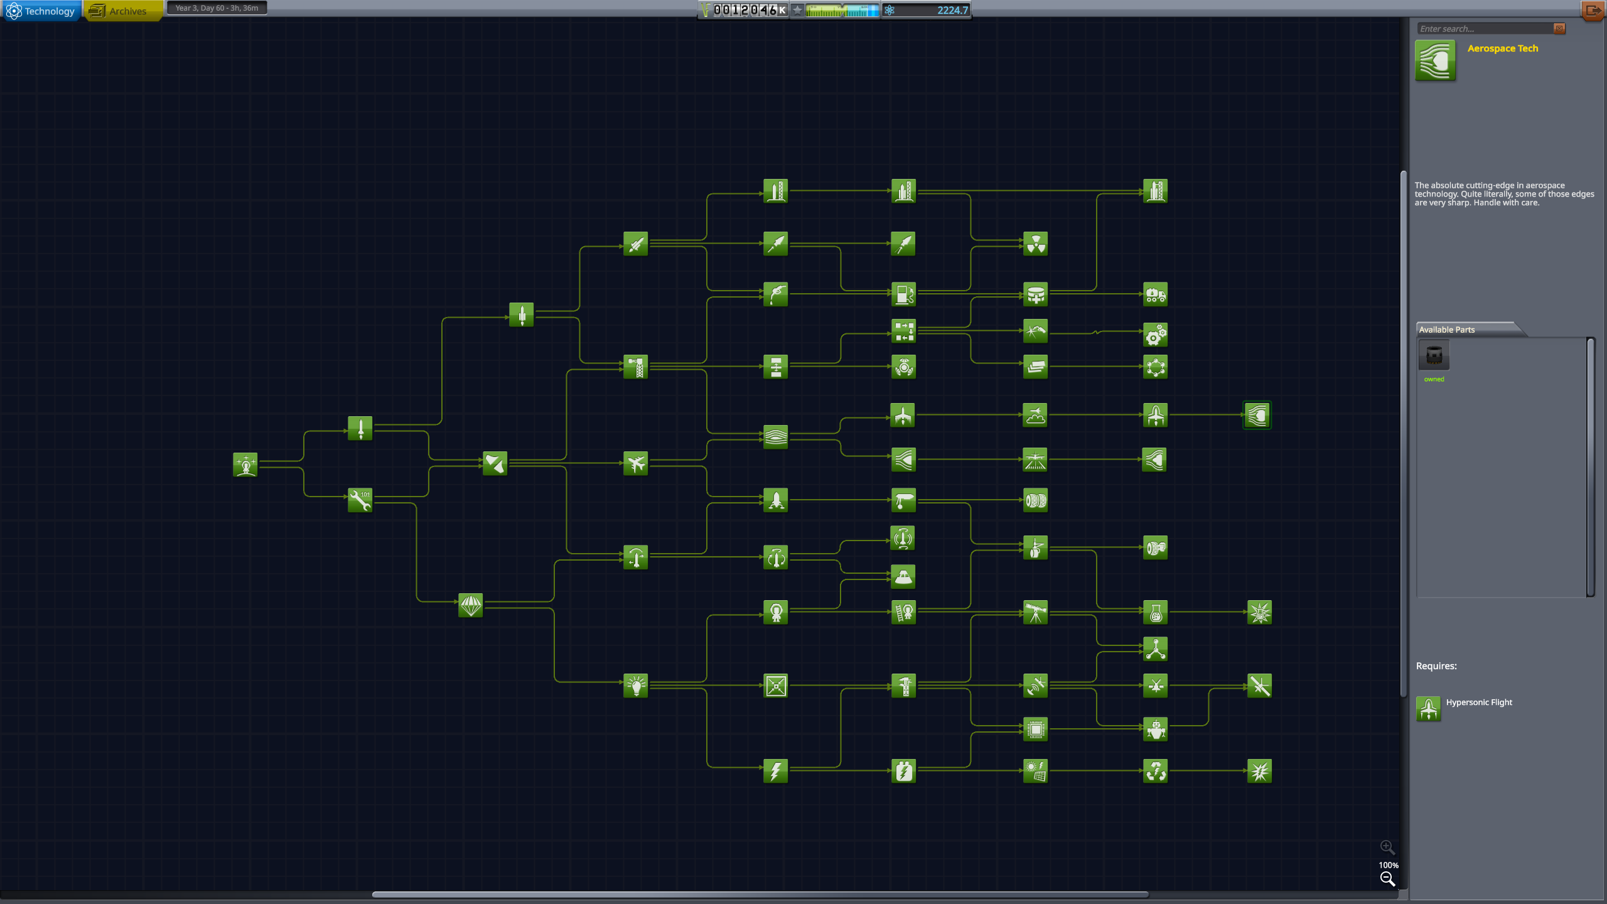Screen dimensions: 1607x904
Task: Click the Hypersonic Flight requirement
Action: (x=1429, y=709)
